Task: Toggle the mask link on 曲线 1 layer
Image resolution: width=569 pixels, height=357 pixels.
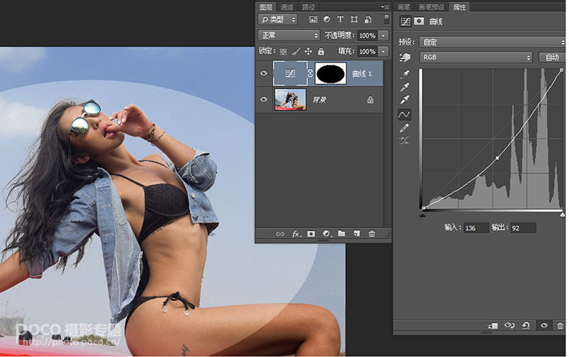Action: click(310, 73)
